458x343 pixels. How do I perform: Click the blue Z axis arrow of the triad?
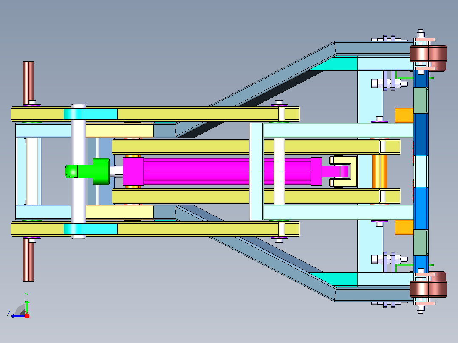tap(17, 316)
